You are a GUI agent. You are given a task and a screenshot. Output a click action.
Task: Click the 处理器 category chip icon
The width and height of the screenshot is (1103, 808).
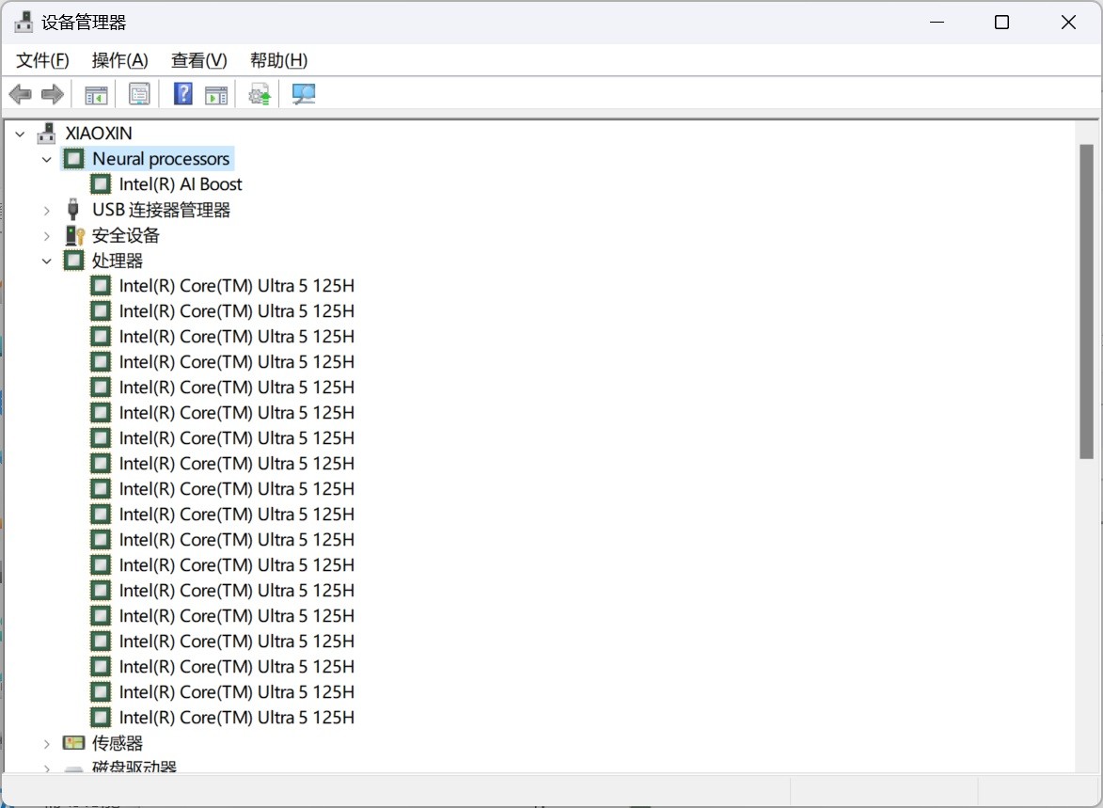pyautogui.click(x=74, y=261)
